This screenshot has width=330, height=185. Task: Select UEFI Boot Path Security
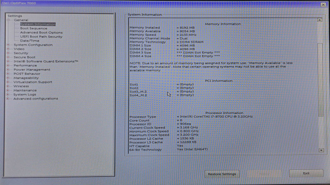pos(41,37)
